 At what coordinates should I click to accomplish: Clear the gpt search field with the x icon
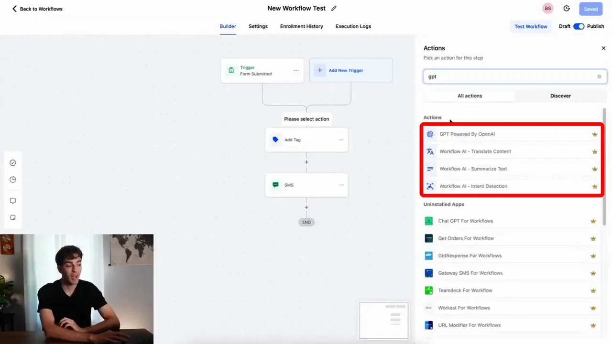coord(599,76)
